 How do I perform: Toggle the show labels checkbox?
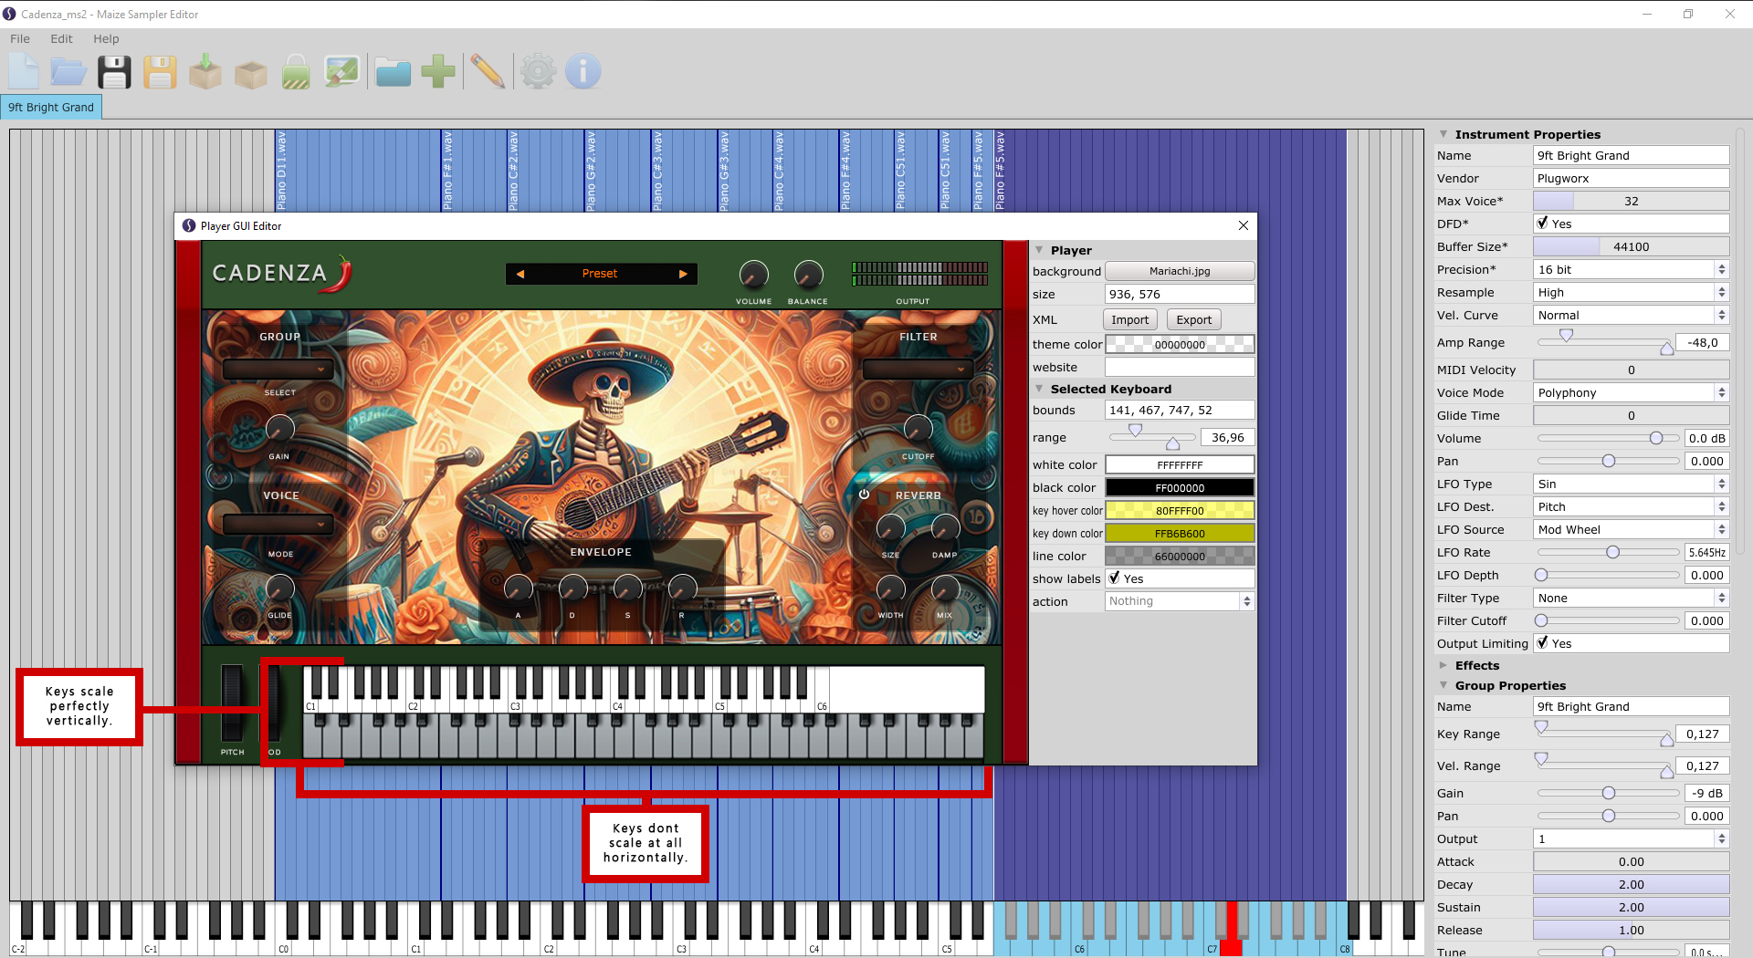point(1114,578)
